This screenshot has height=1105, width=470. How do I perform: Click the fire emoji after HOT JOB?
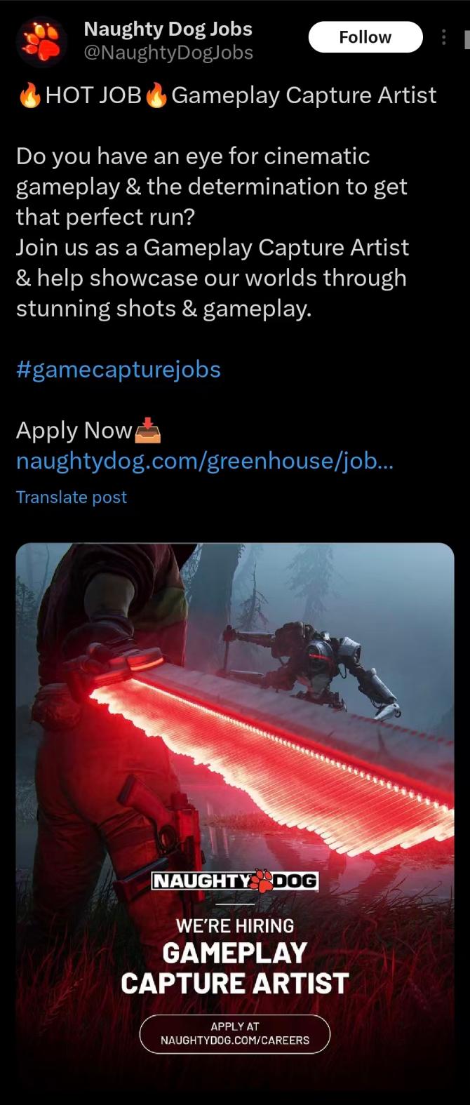coord(156,95)
